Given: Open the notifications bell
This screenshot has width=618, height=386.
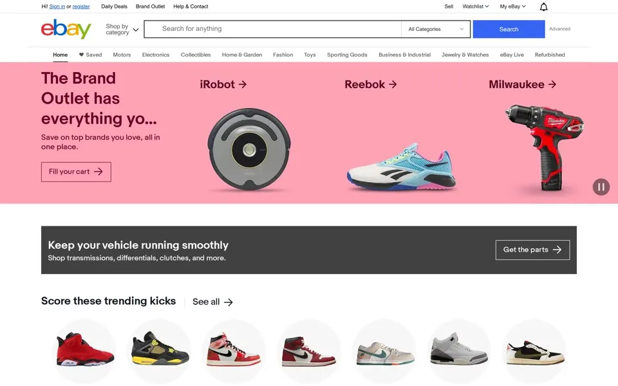Looking at the screenshot, I should tap(543, 6).
